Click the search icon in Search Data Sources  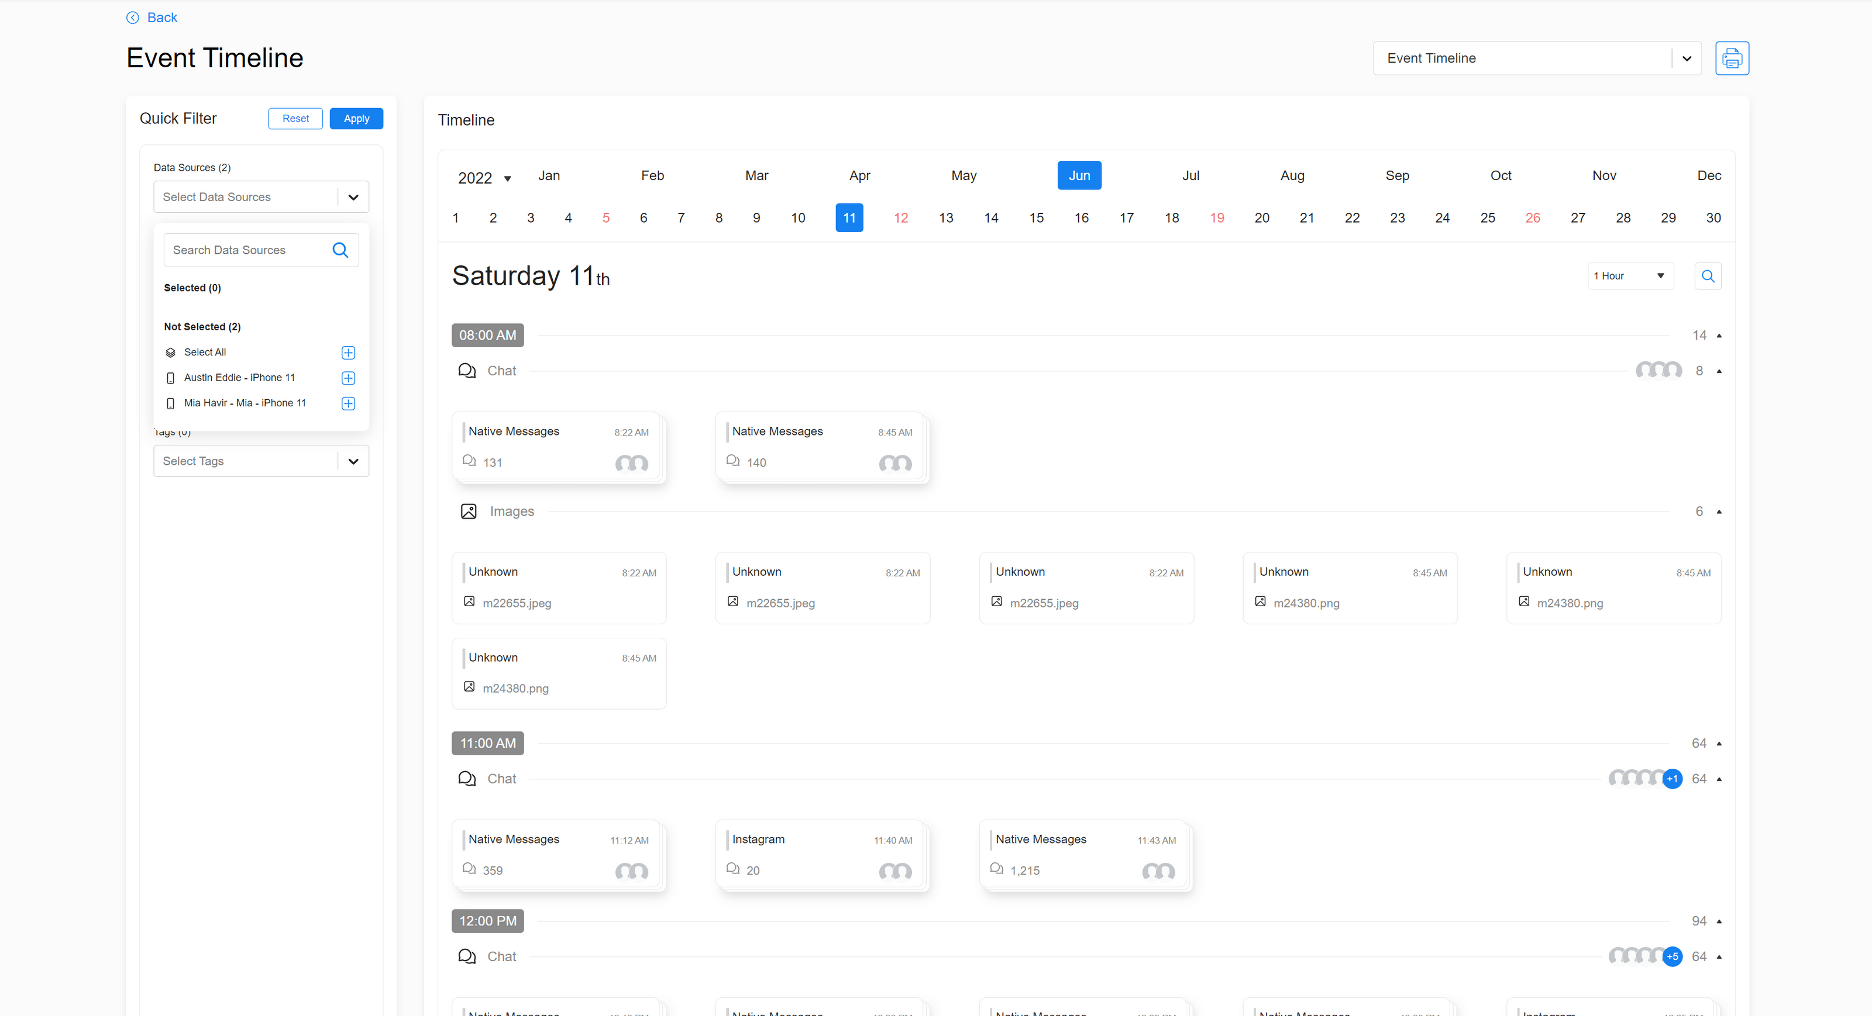[x=340, y=250]
